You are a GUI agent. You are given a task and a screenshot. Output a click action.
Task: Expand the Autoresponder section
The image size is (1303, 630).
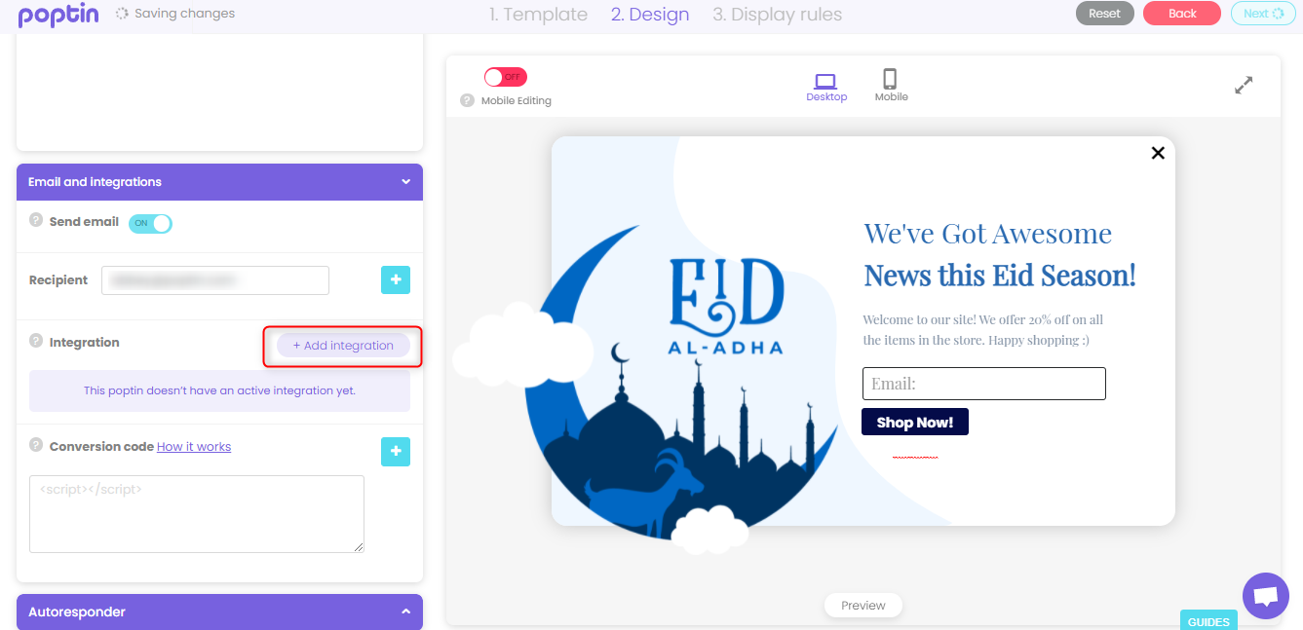pos(219,611)
